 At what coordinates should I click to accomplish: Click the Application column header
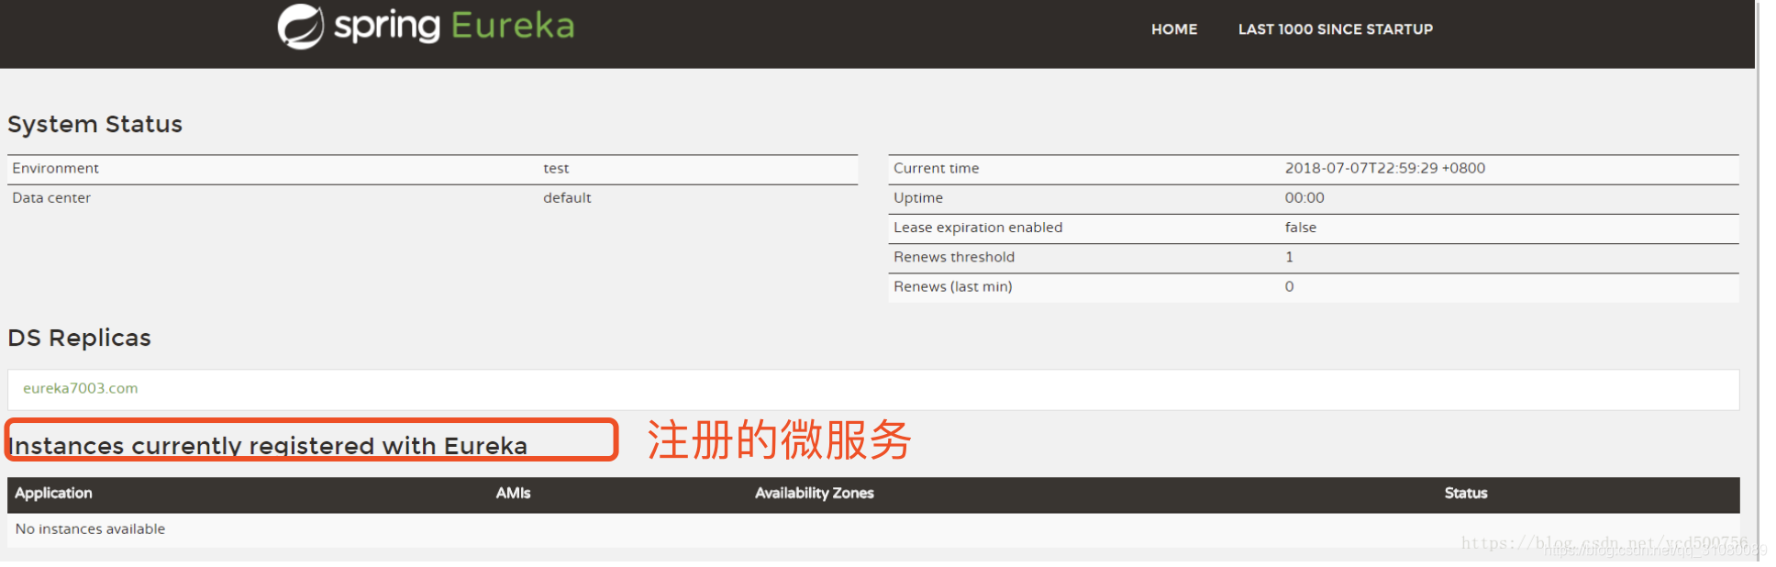click(x=53, y=493)
